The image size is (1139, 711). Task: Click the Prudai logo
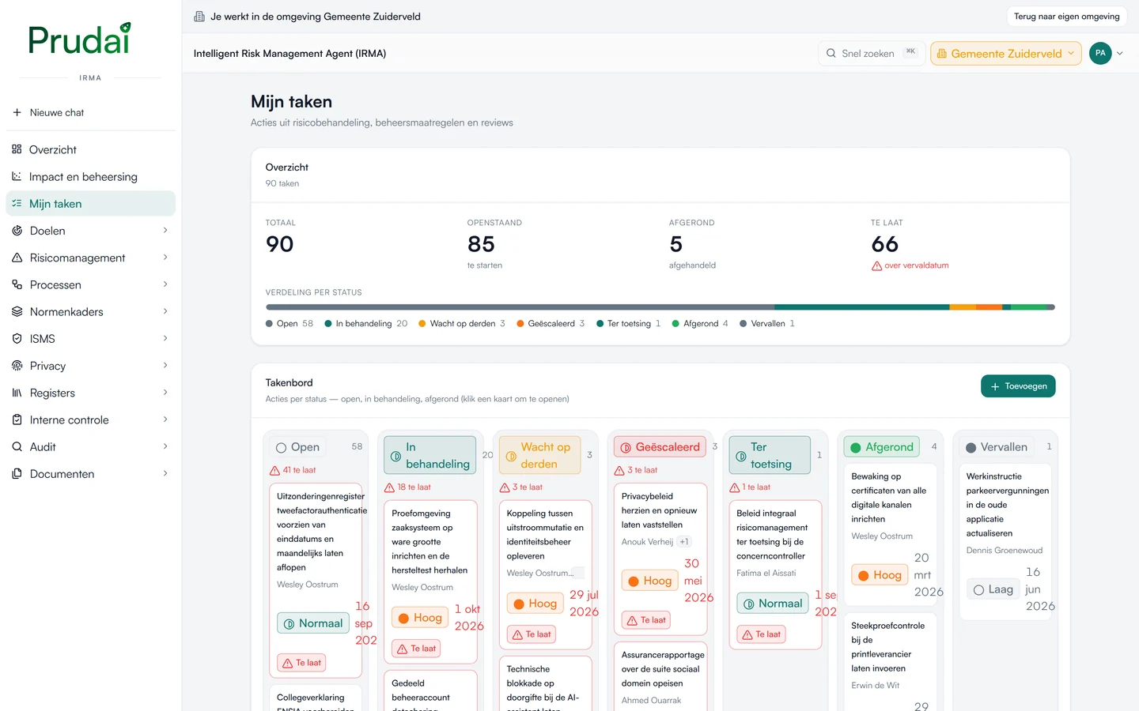pos(79,39)
